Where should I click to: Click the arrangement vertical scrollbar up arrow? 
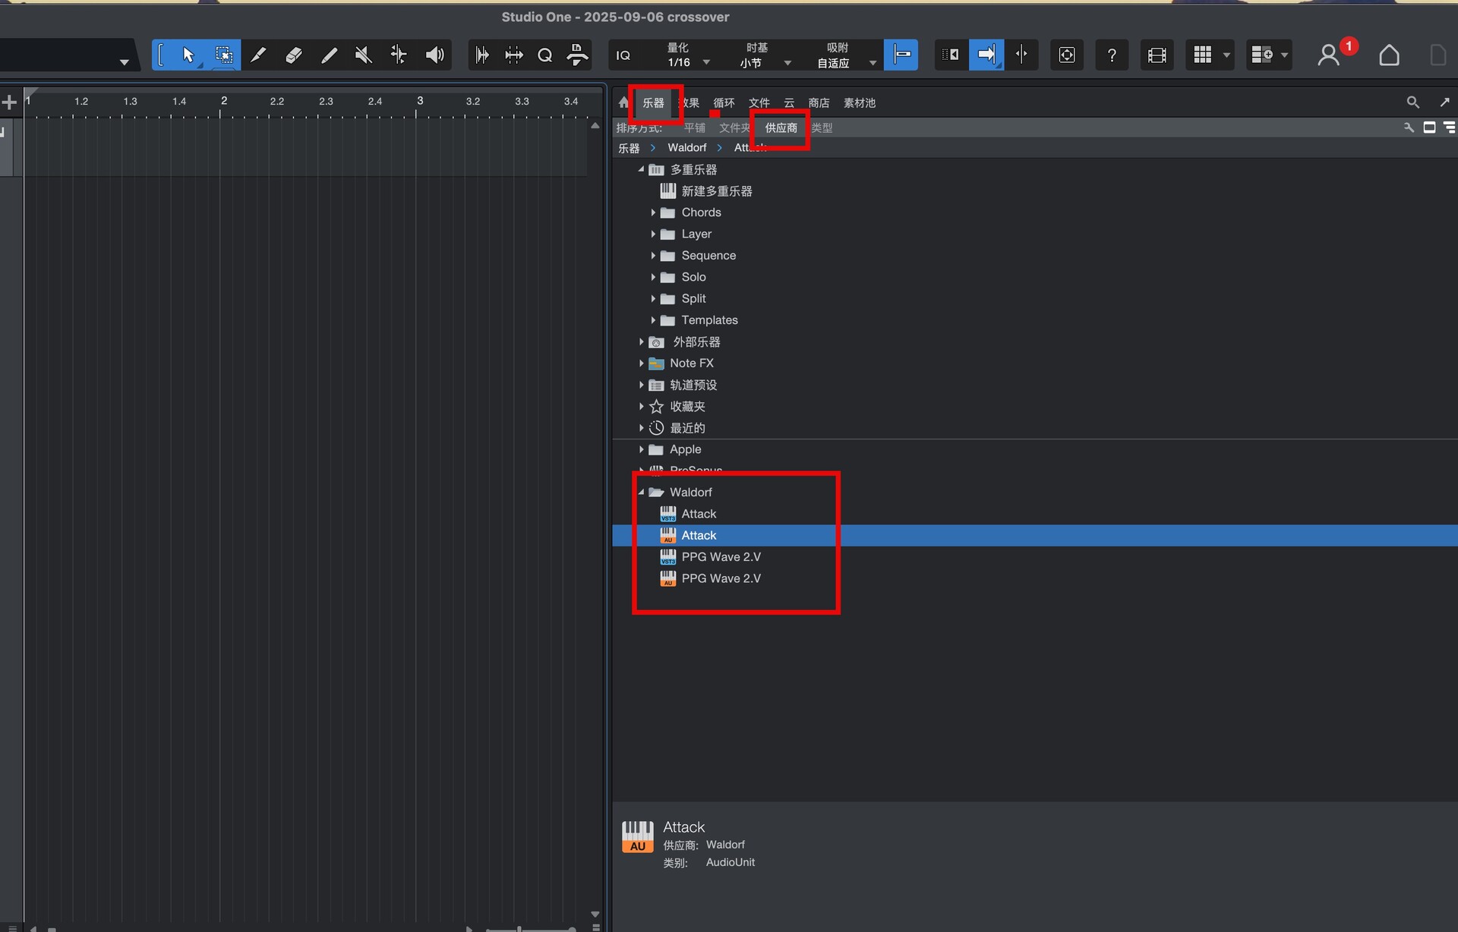[x=595, y=126]
